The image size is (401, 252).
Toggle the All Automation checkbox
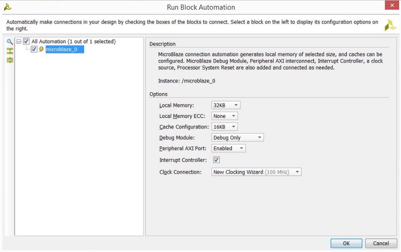(x=26, y=41)
